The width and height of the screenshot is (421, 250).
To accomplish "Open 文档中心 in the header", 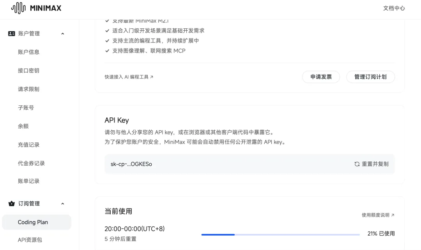I will [x=394, y=8].
